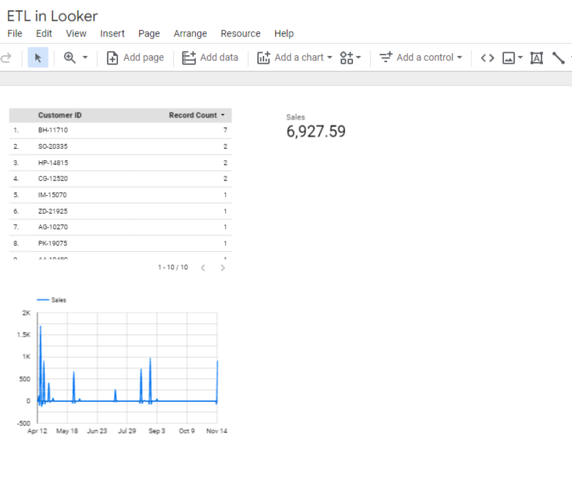This screenshot has width=572, height=479.
Task: Click the Apr 12 axis label
Action: [x=37, y=431]
